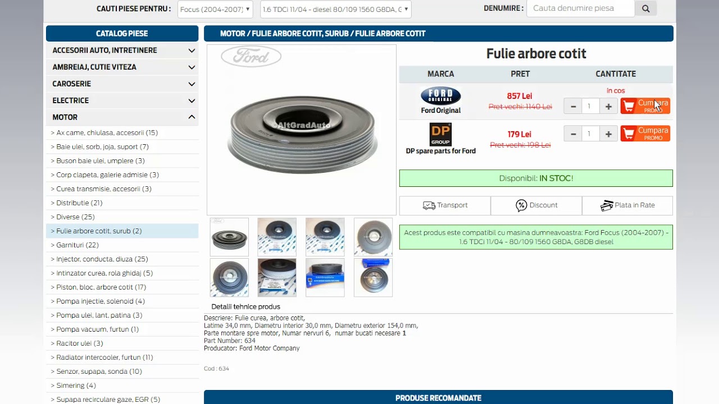Click the Motor breadcrumb header
The image size is (719, 404).
point(231,34)
